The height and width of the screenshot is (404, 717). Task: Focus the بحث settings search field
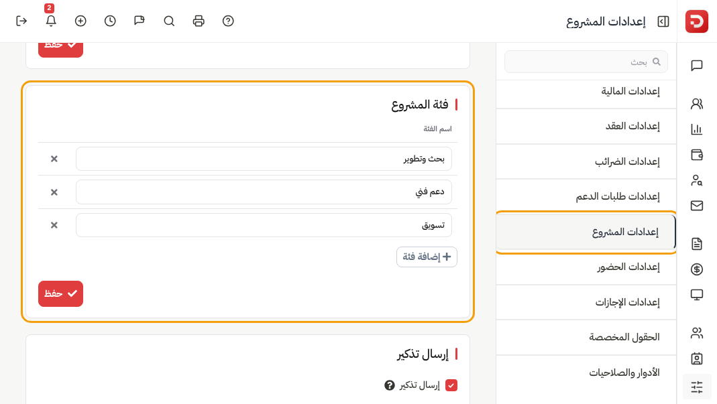(x=586, y=62)
